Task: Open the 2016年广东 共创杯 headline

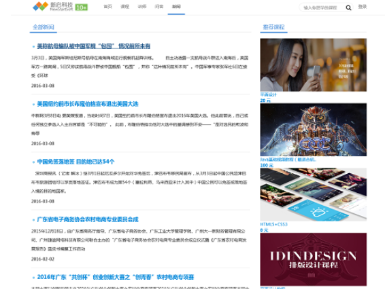Action: coord(116,277)
